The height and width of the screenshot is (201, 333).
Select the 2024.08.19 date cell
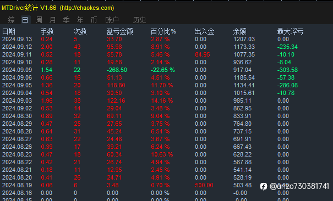[17, 185]
